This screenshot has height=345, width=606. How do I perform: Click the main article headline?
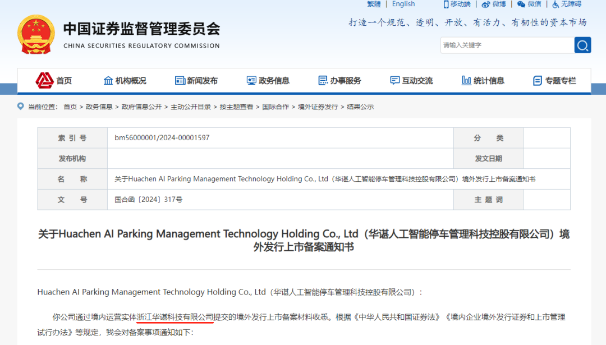[304, 240]
